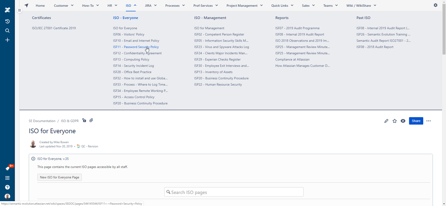The width and height of the screenshot is (446, 206).
Task: Open ISF23 - Virus and Spyware Attacks Log
Action: pos(221,47)
